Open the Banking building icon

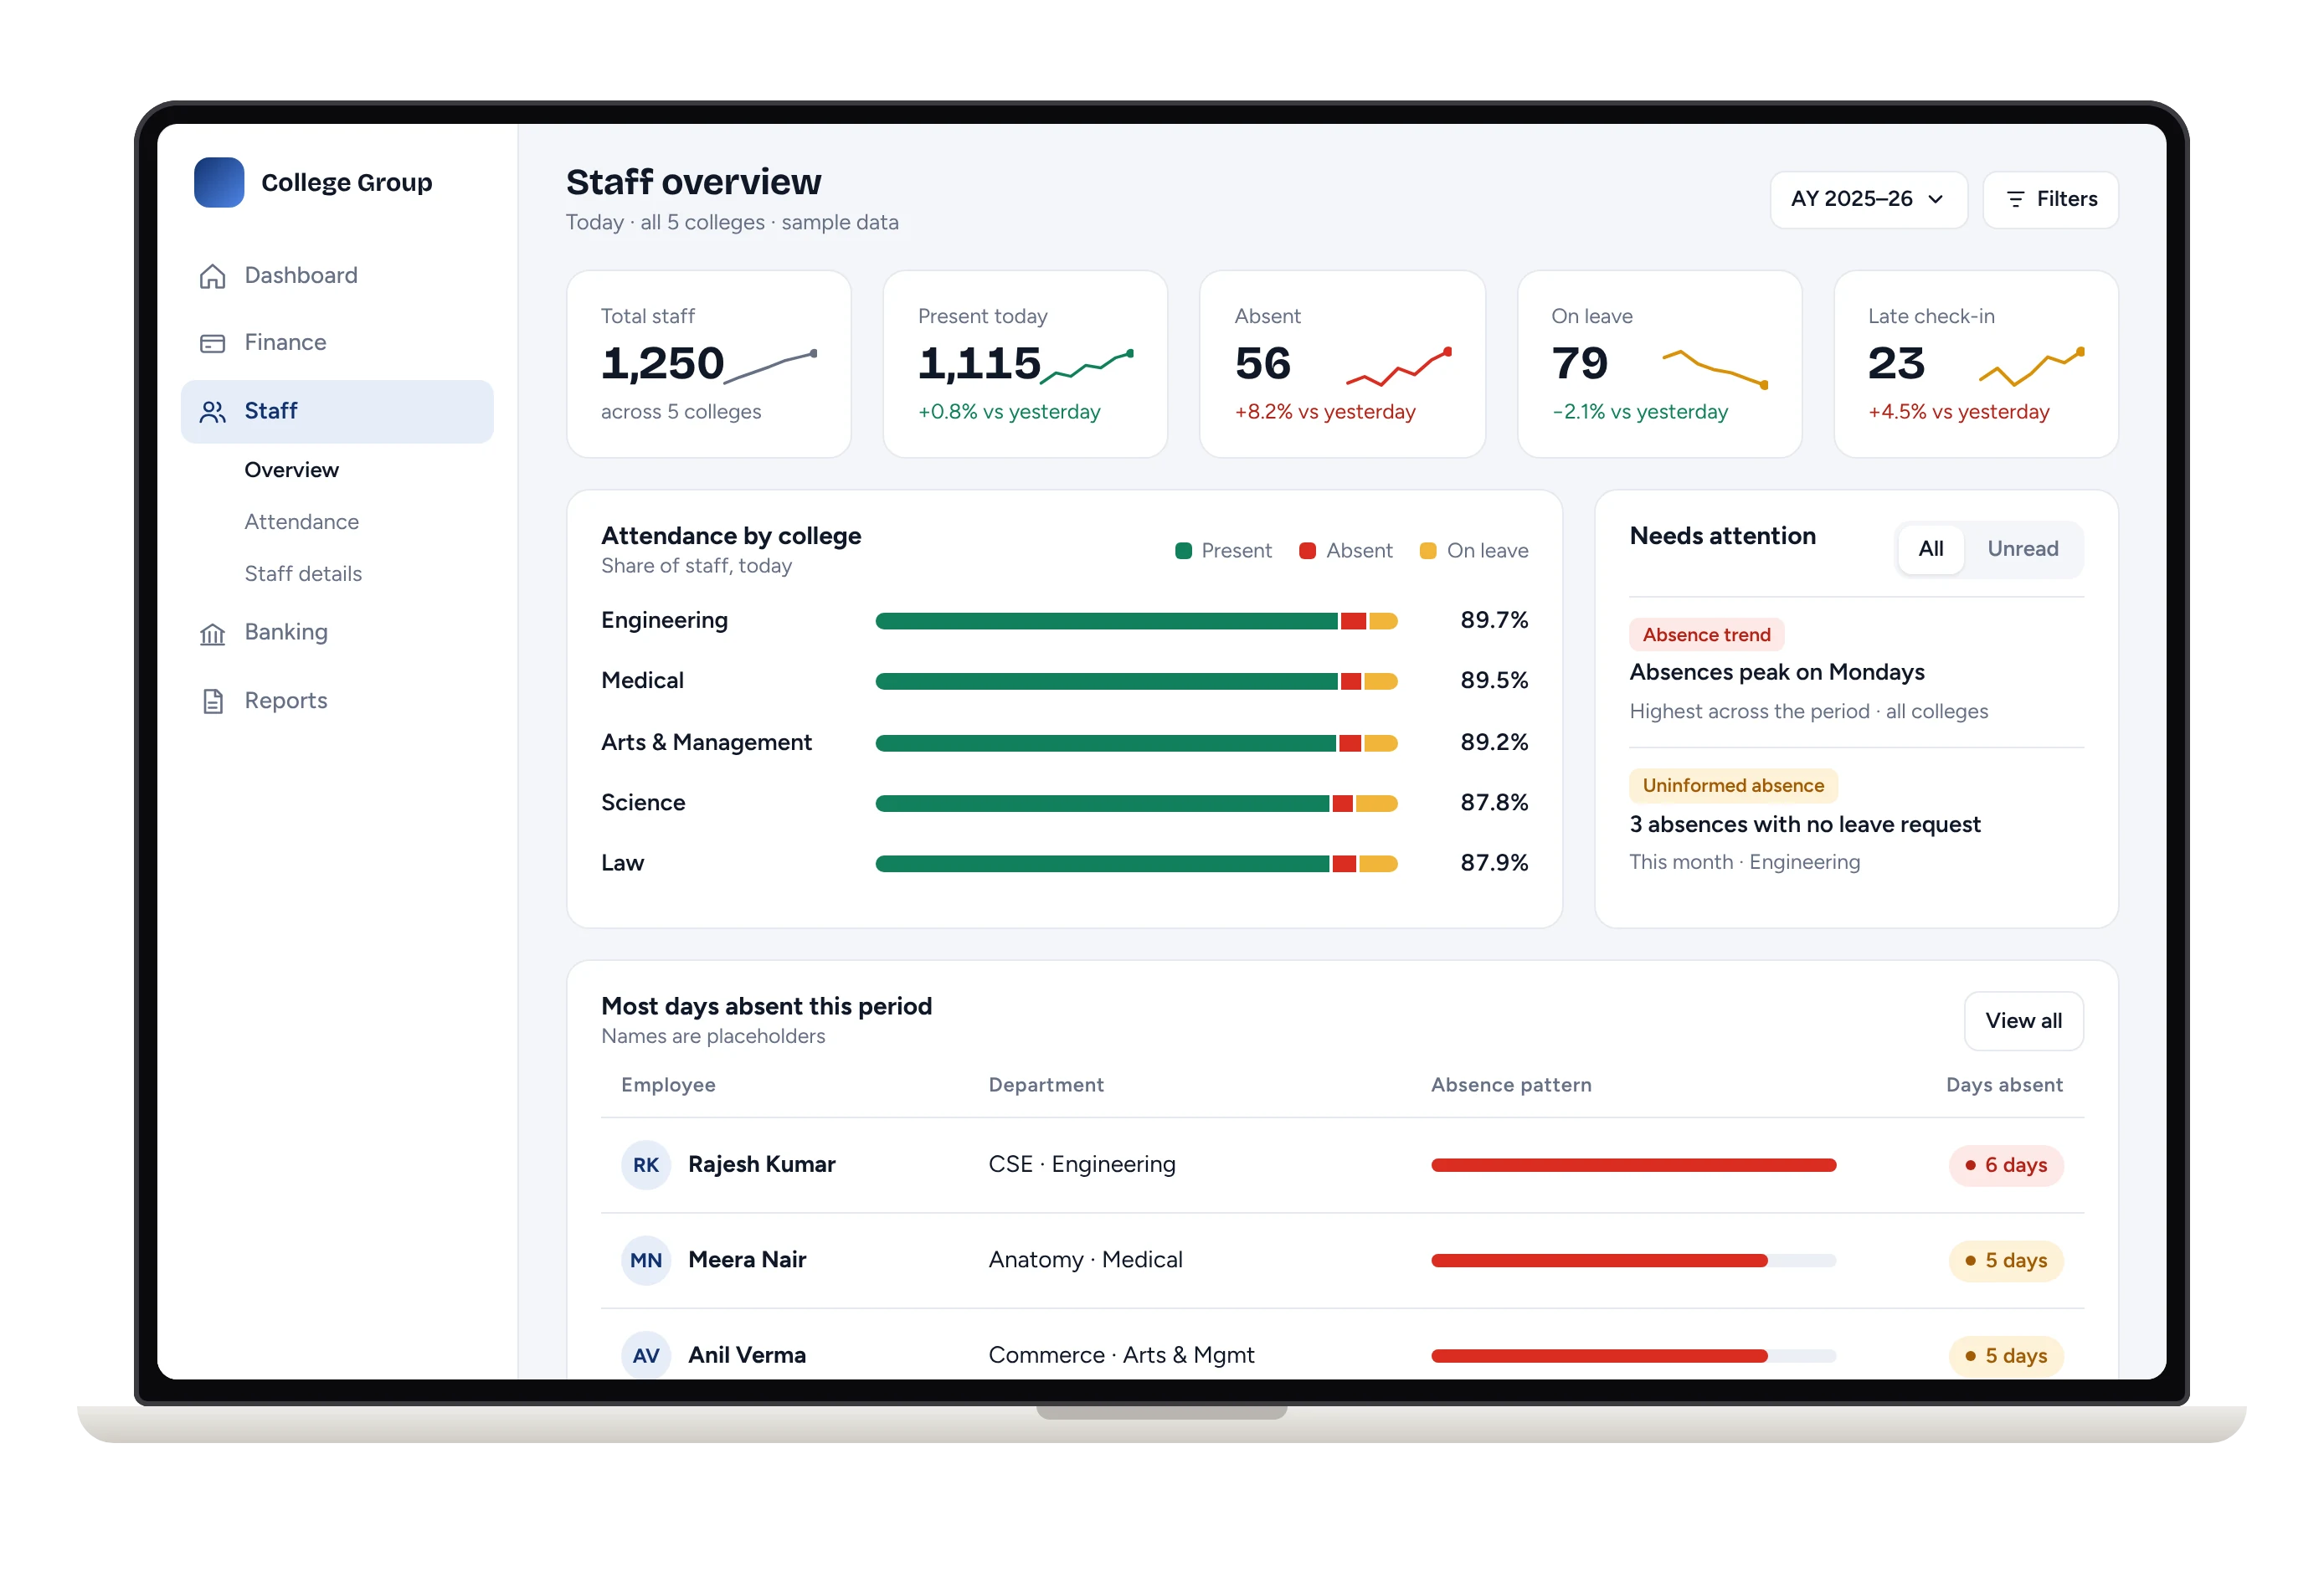coord(212,633)
